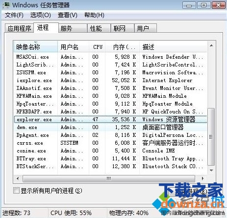Switch to the 服务 tab
The width and height of the screenshot is (227, 218).
point(73,28)
